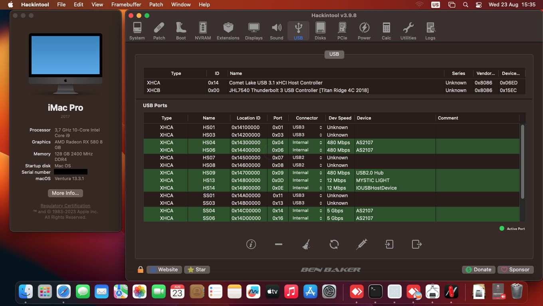Open the NVRAM toolbar section
543x306 pixels.
[203, 31]
